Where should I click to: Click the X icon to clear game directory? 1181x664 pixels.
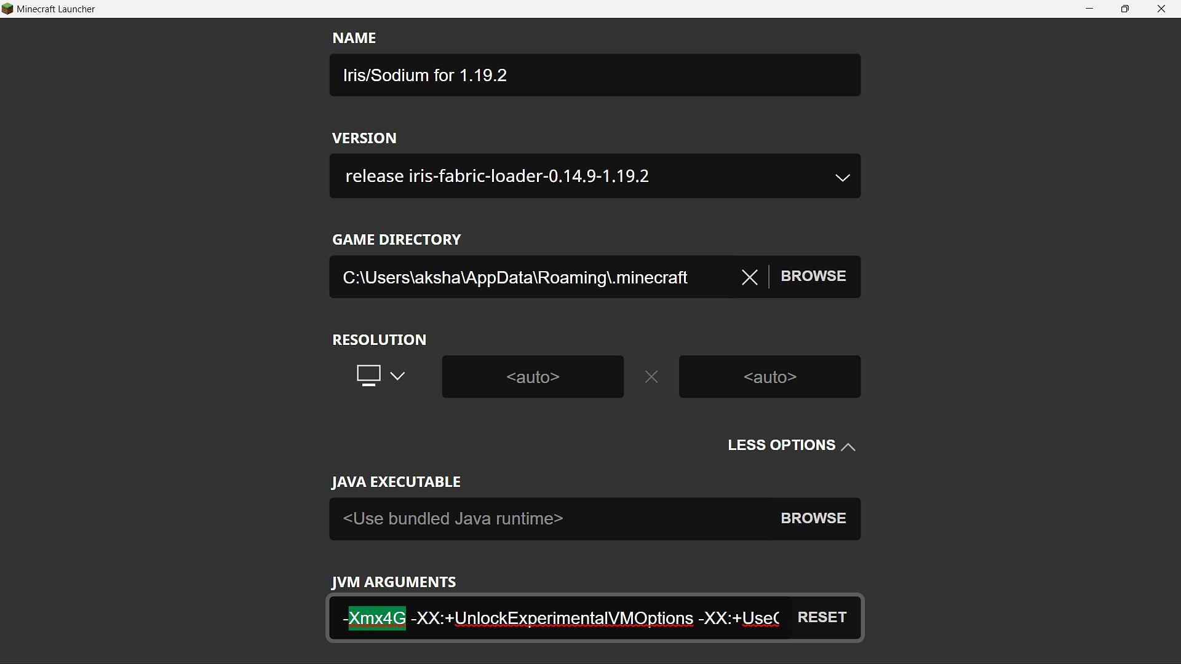pos(749,277)
